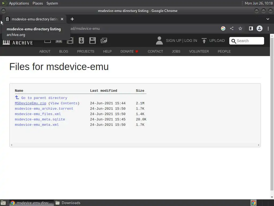Viewport: 274px width, 206px height.
Task: Open the Archive video film icon
Action: point(70,41)
